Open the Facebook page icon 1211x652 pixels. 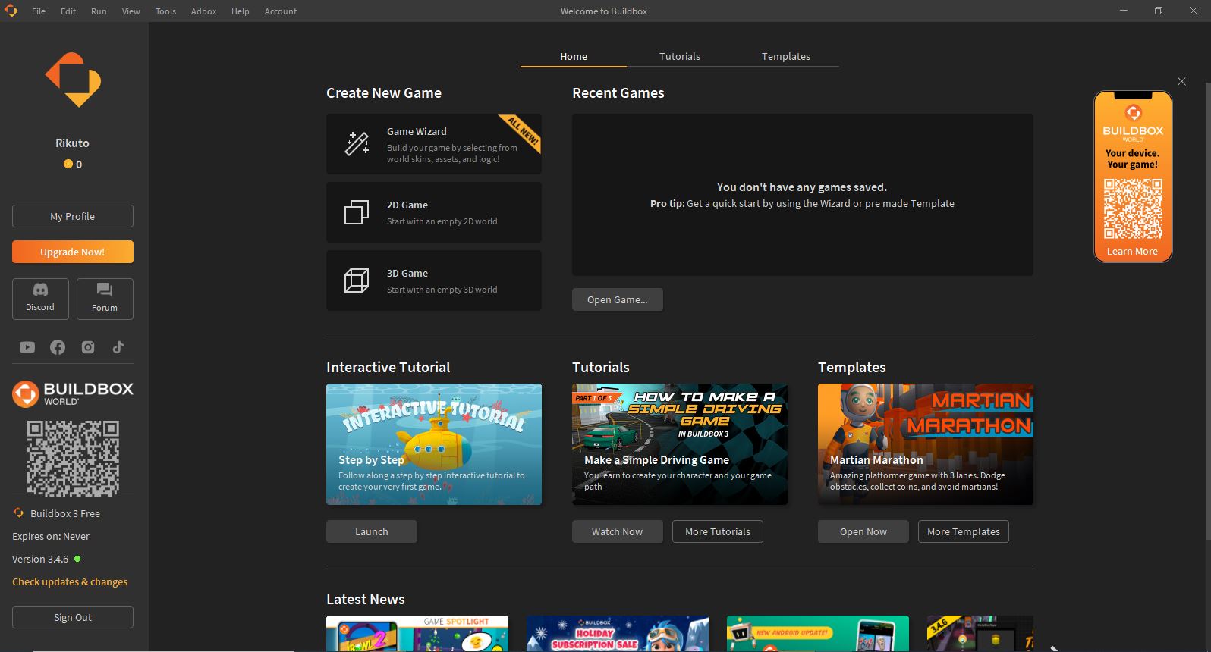[x=58, y=347]
